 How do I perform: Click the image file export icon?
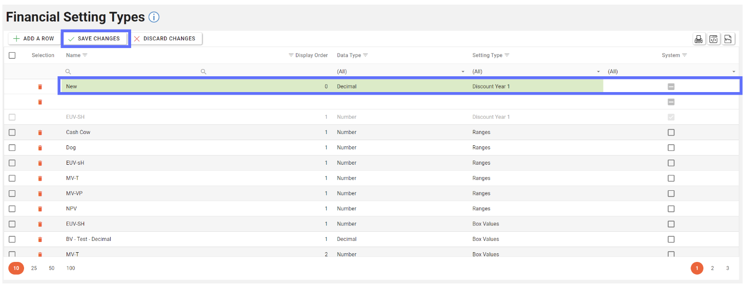click(x=729, y=39)
